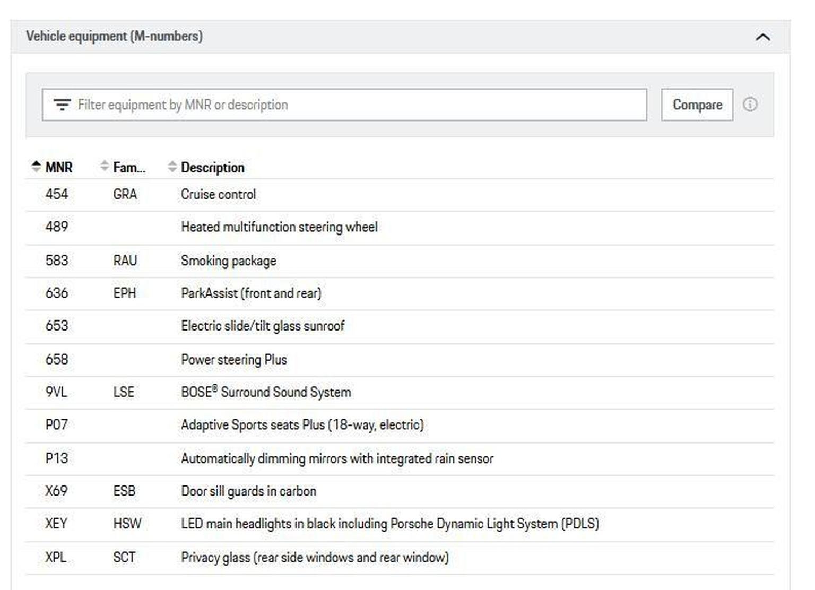Image resolution: width=815 pixels, height=590 pixels.
Task: Click the Compare button
Action: [697, 105]
